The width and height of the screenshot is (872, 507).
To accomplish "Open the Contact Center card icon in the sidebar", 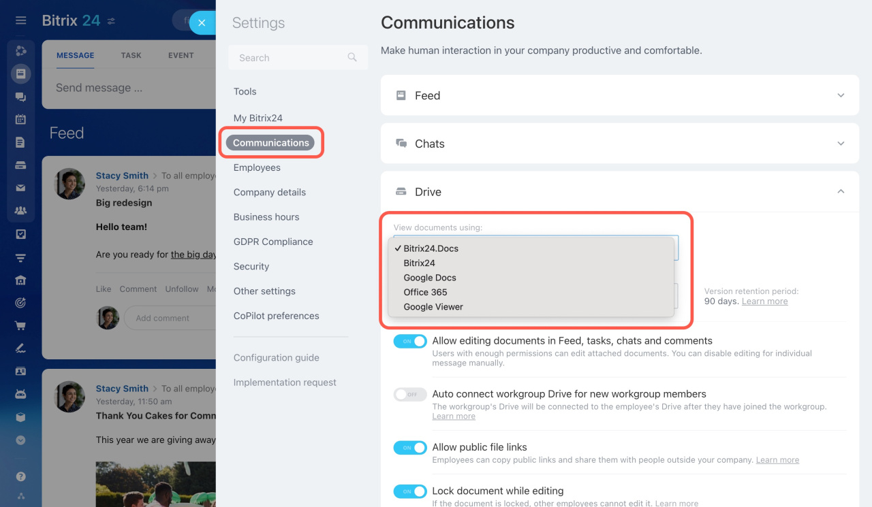I will point(20,372).
